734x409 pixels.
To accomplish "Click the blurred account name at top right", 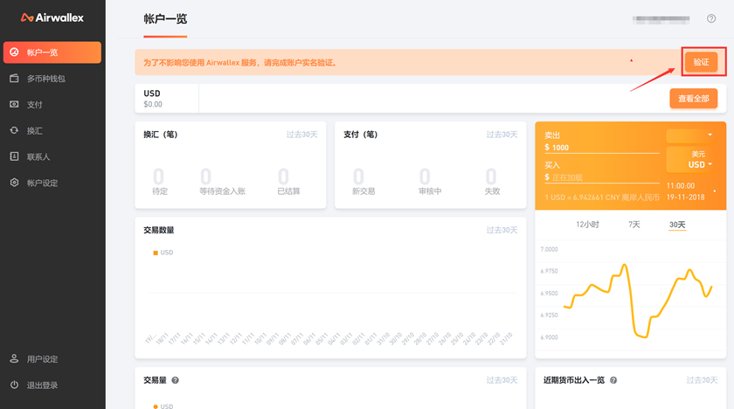I will [661, 19].
